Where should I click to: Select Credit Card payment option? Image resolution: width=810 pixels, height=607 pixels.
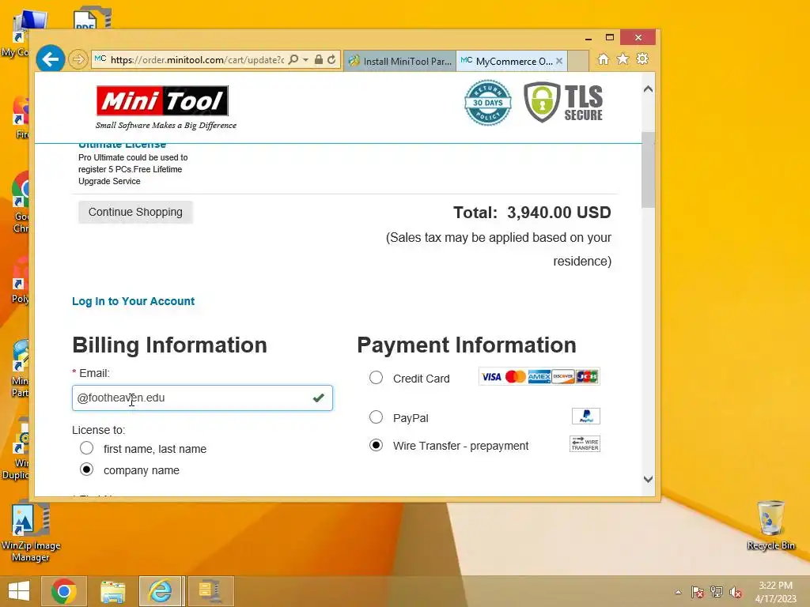(376, 377)
